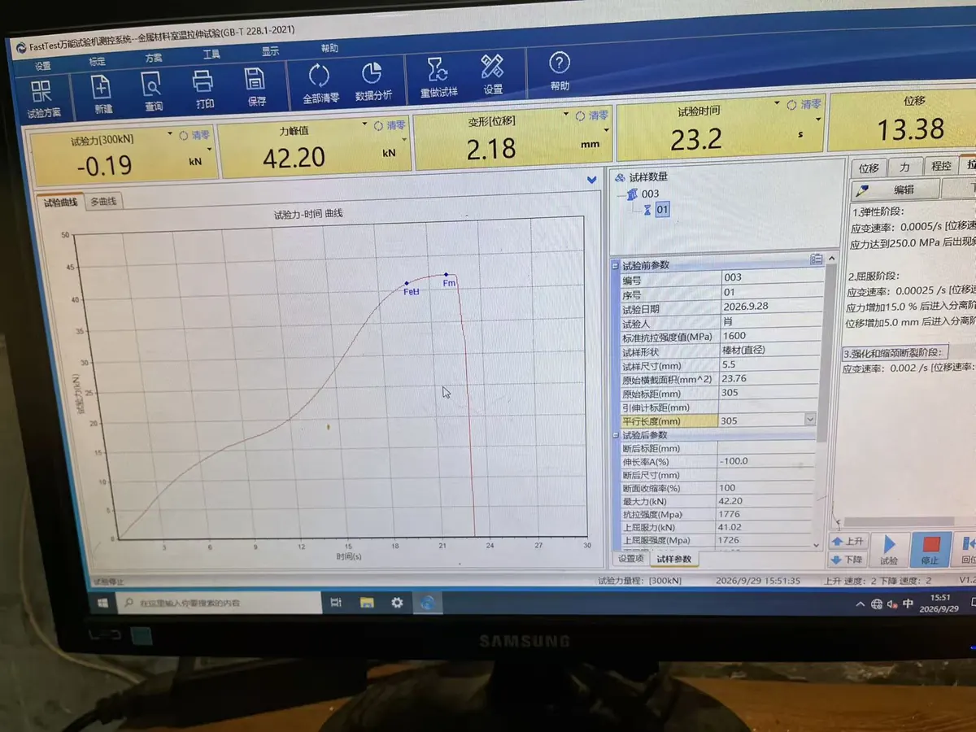Select specimen 01 in the tree
Image resolution: width=976 pixels, height=732 pixels.
(662, 210)
